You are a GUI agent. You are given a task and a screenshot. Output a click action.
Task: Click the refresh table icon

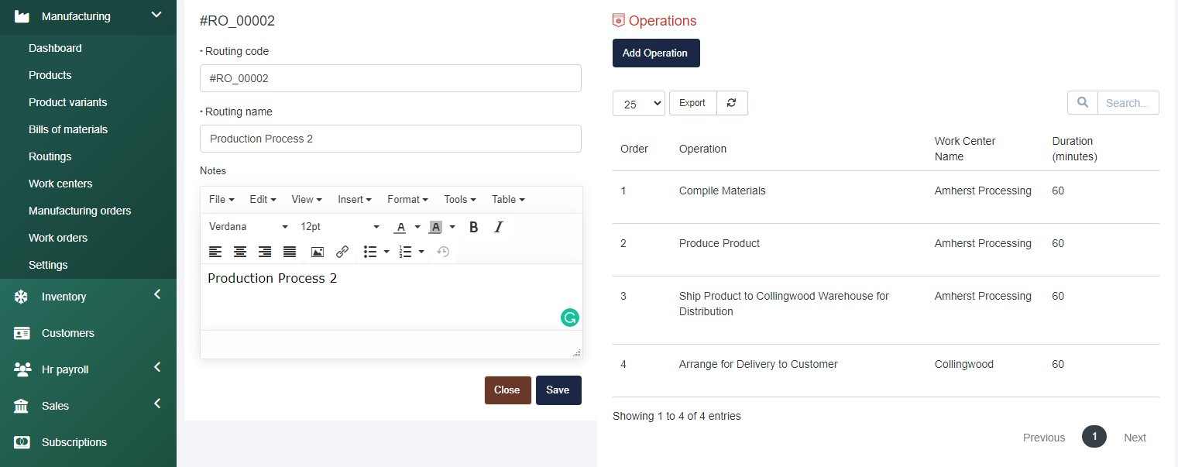click(732, 103)
